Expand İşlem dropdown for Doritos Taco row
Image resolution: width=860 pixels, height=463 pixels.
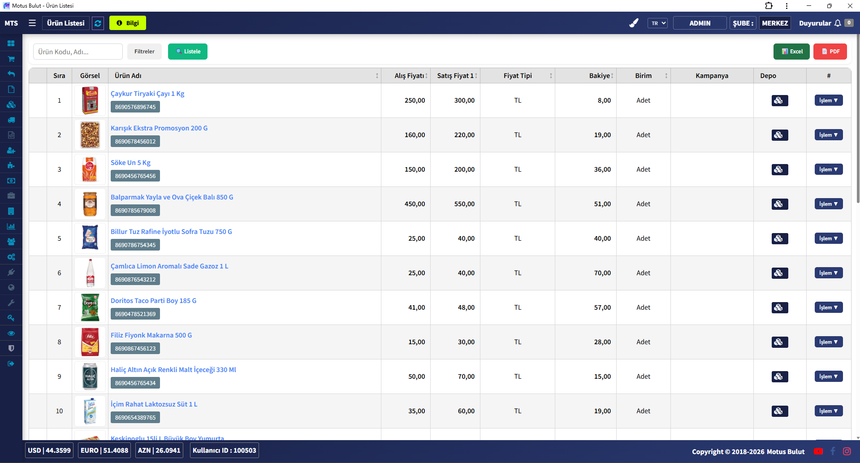click(x=828, y=307)
